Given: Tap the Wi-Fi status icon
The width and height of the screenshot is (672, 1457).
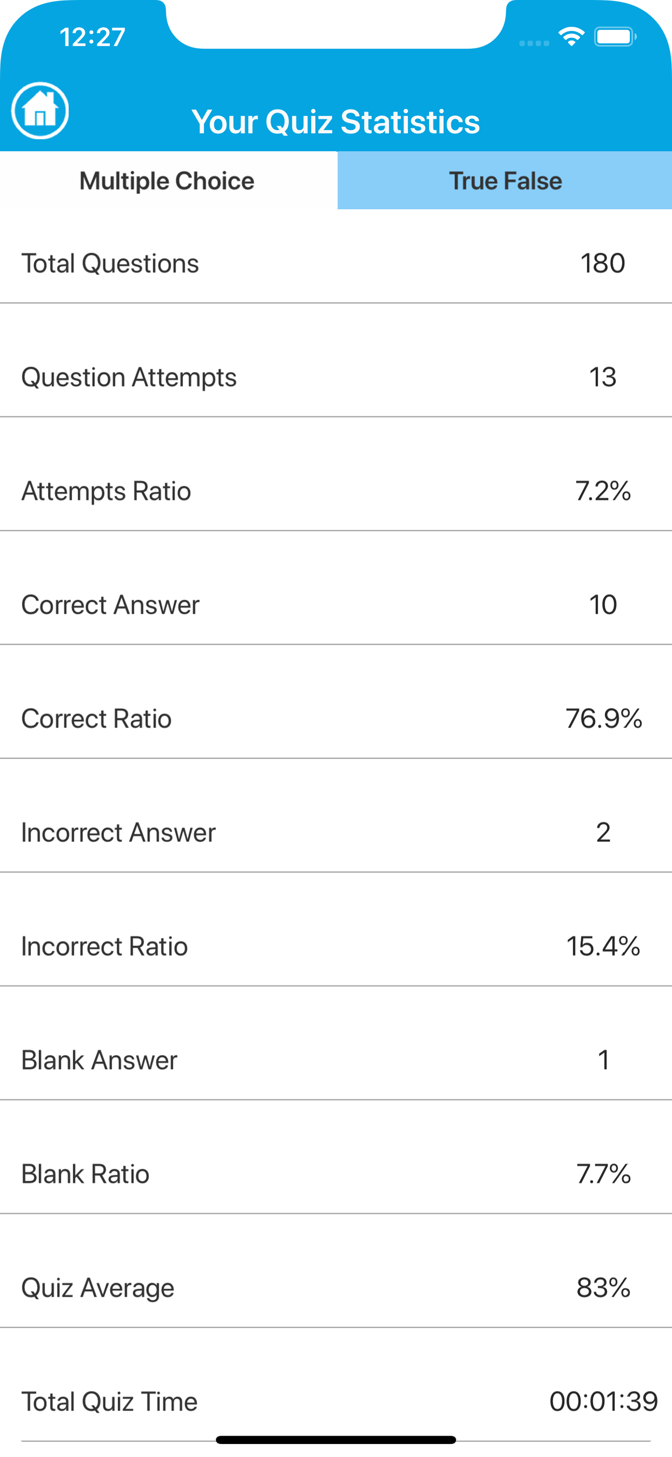Looking at the screenshot, I should tap(571, 37).
